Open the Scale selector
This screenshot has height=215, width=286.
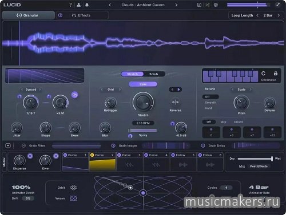click(x=241, y=90)
